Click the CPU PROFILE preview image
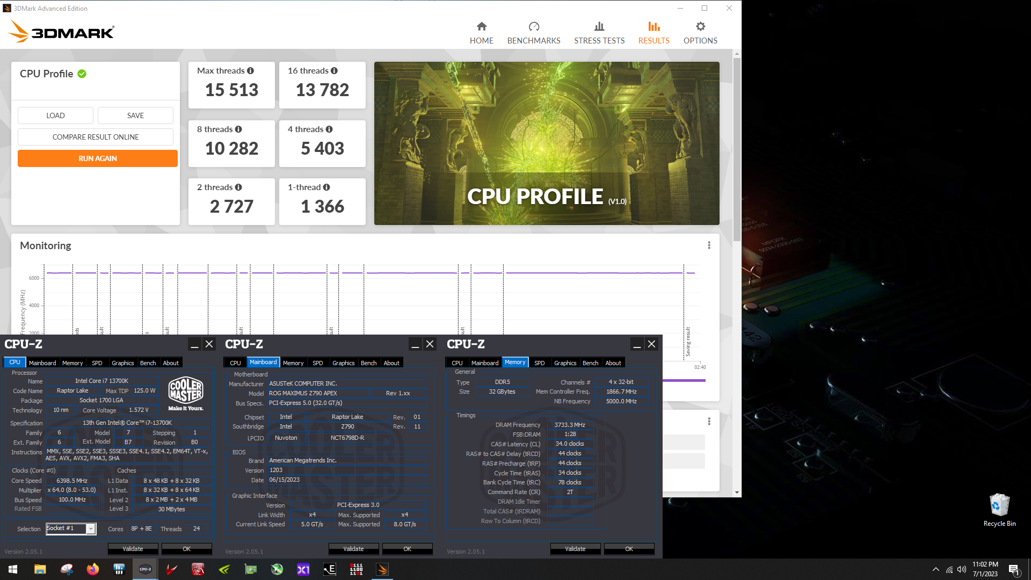This screenshot has height=580, width=1031. coord(547,143)
